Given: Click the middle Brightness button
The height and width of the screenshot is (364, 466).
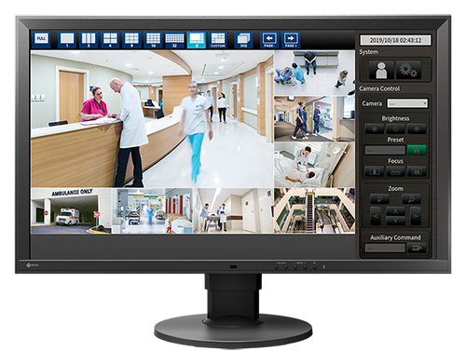Looking at the screenshot, I should point(395,128).
